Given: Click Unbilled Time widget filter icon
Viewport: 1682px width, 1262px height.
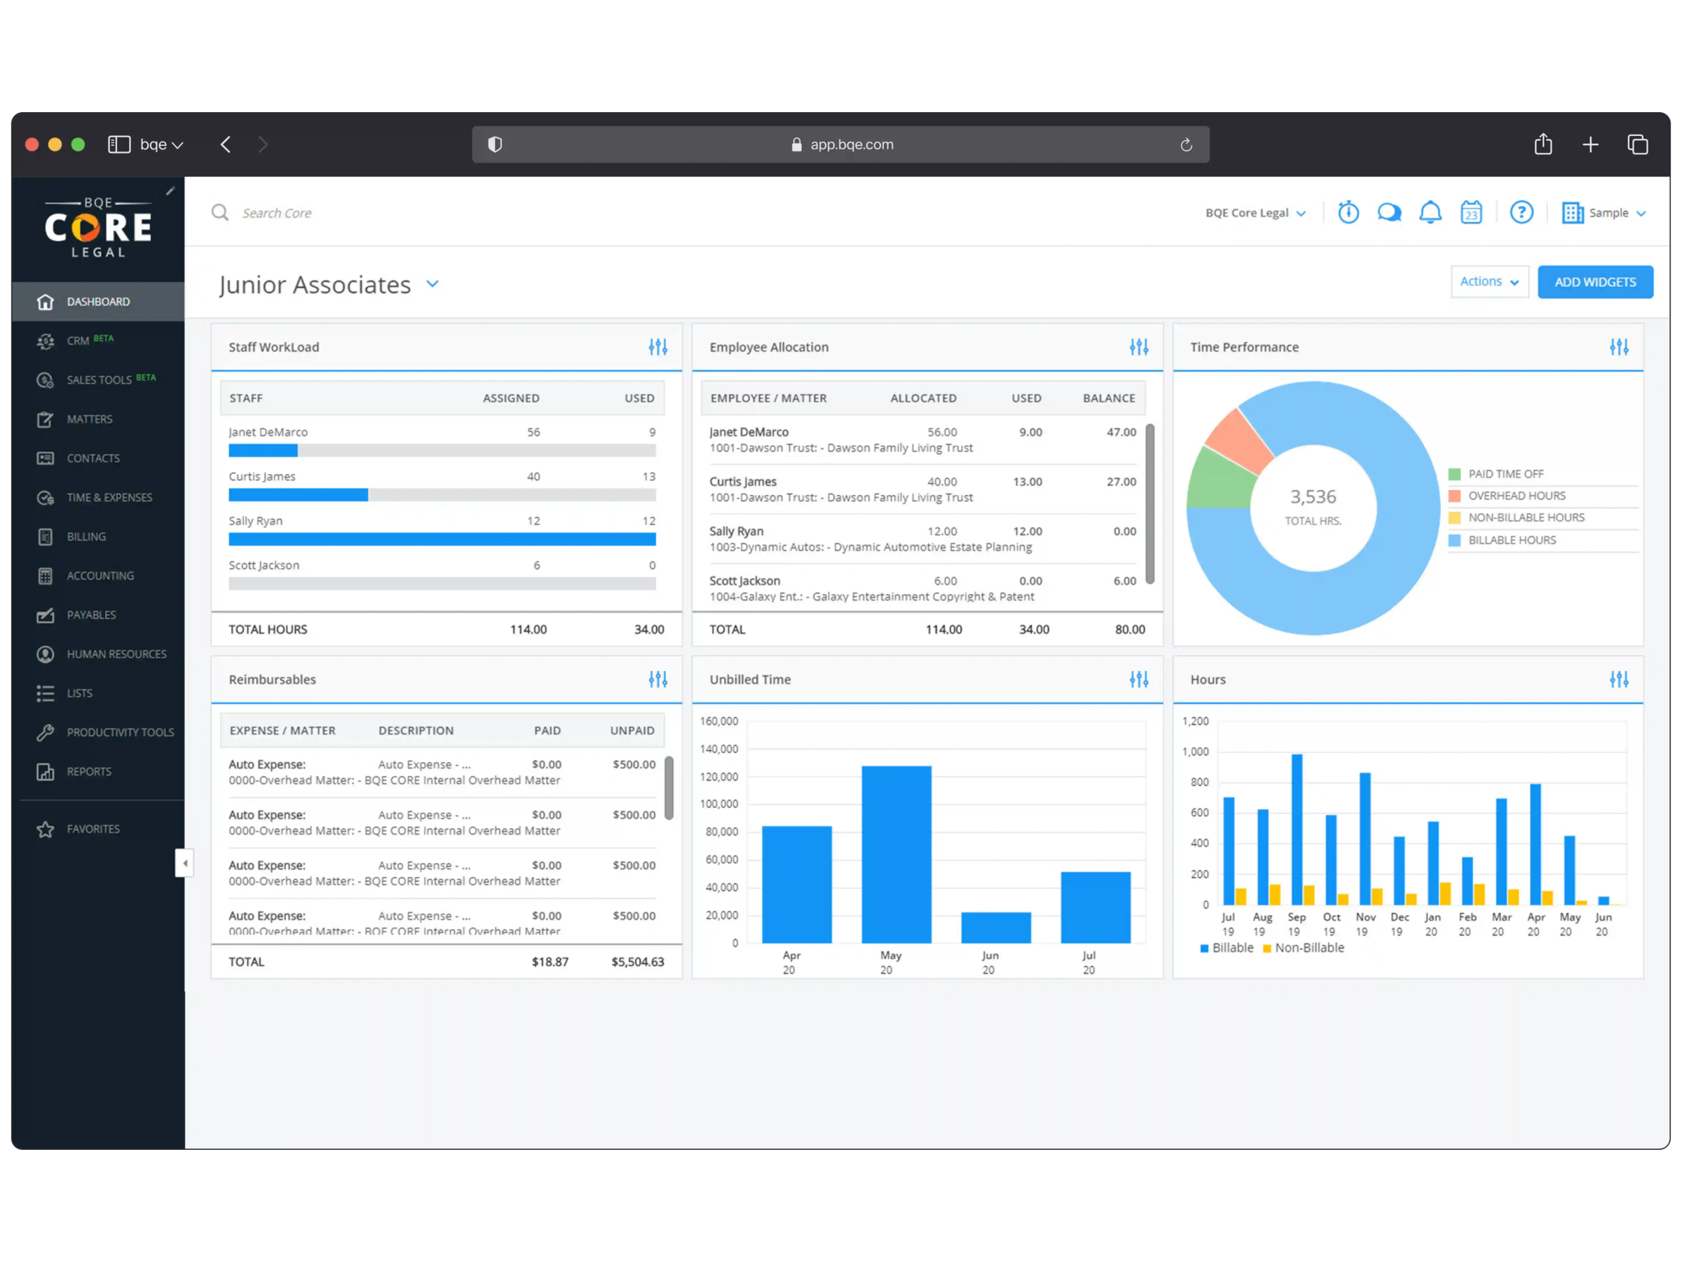Looking at the screenshot, I should [x=1138, y=679].
